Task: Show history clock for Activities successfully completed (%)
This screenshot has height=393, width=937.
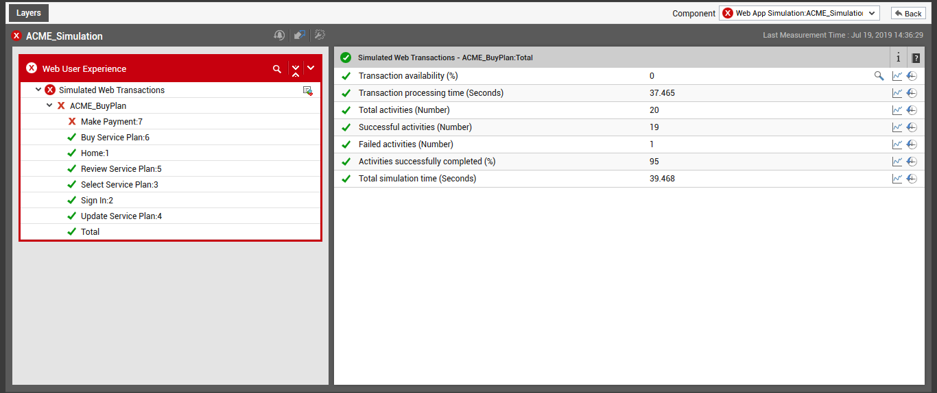Action: [x=912, y=162]
